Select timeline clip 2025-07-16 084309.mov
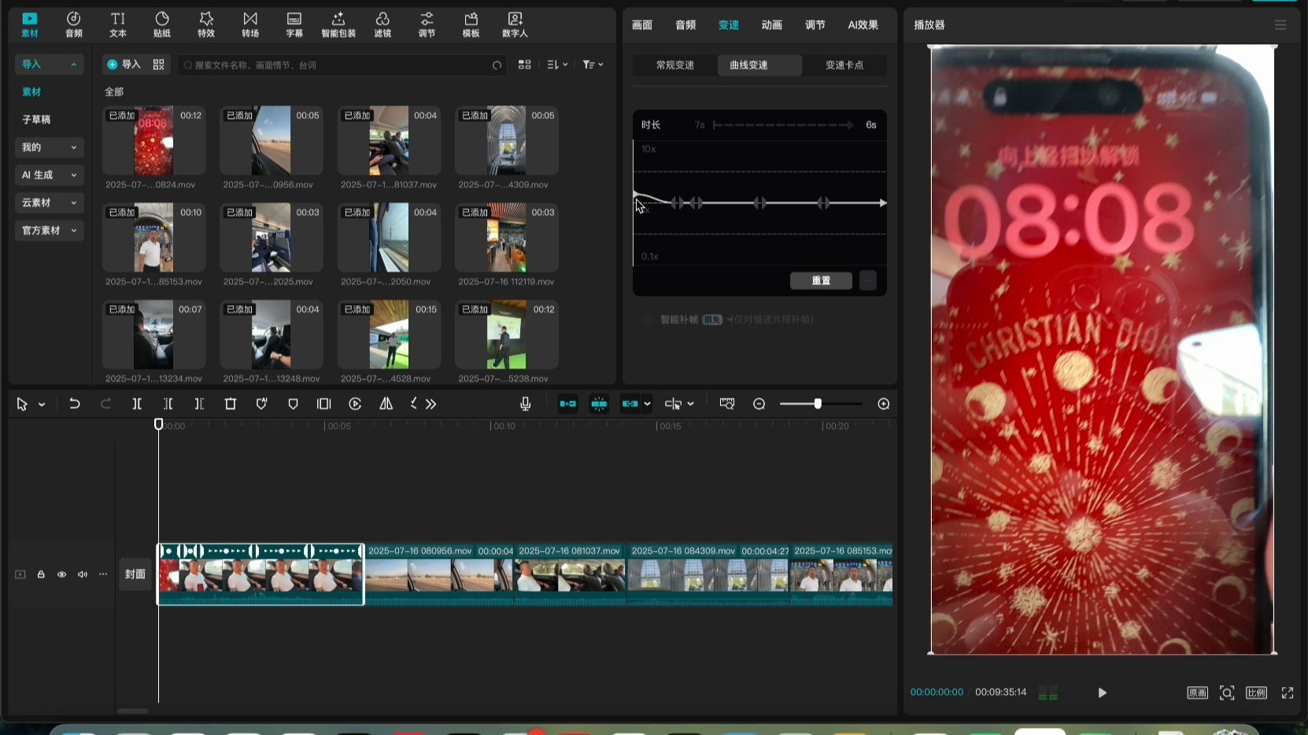 coord(708,574)
